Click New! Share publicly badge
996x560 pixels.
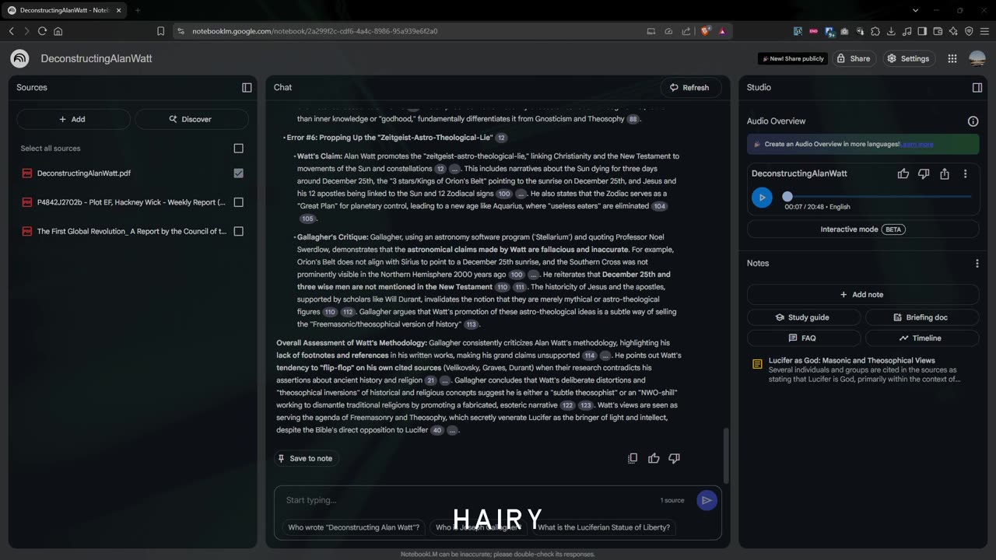point(793,58)
